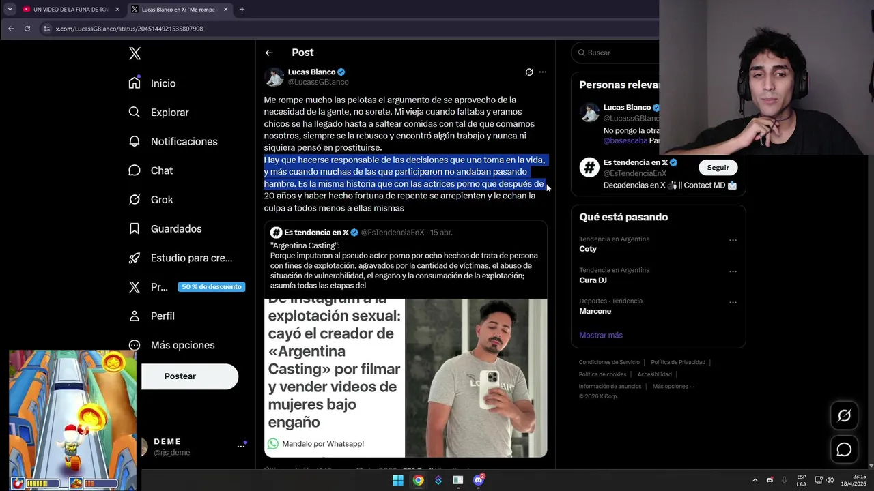
Task: Open more options for Marcone trend
Action: pos(733,302)
